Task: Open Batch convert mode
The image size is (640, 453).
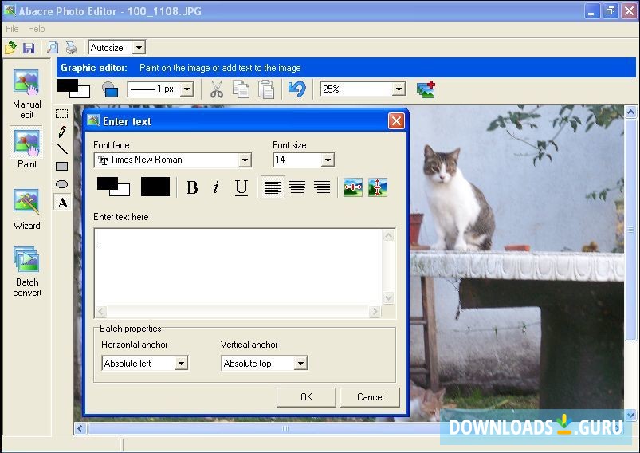Action: pyautogui.click(x=27, y=271)
